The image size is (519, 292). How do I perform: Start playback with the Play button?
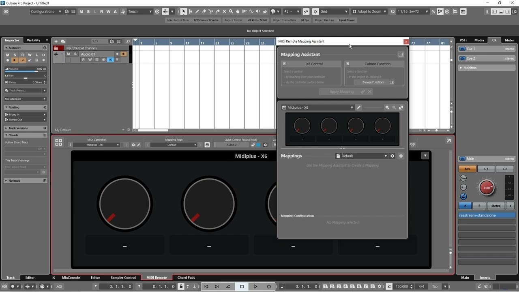coord(255,286)
